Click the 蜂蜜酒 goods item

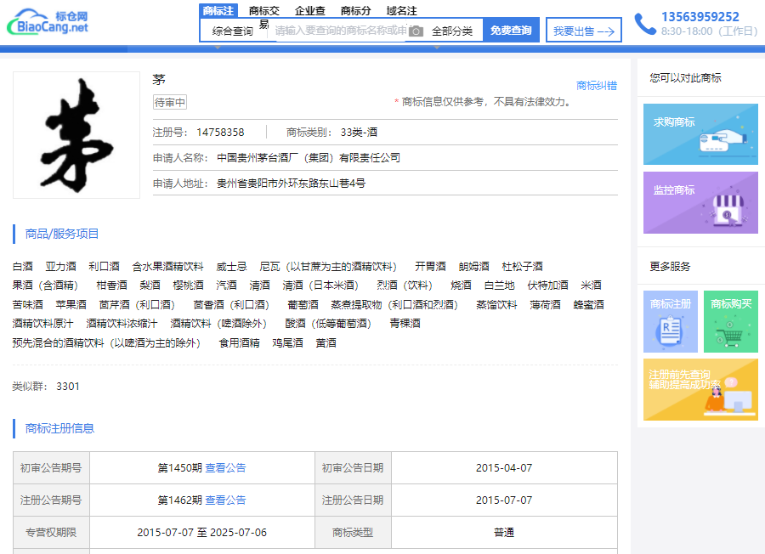coord(589,304)
